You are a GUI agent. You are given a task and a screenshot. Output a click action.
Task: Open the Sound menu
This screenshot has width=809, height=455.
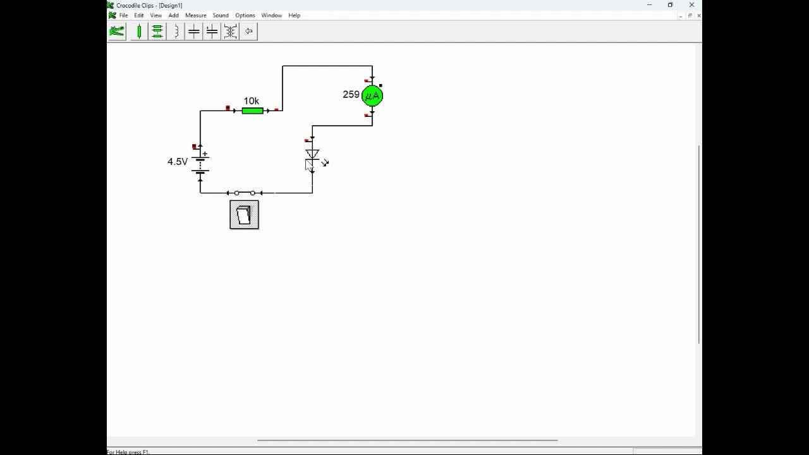coord(221,15)
